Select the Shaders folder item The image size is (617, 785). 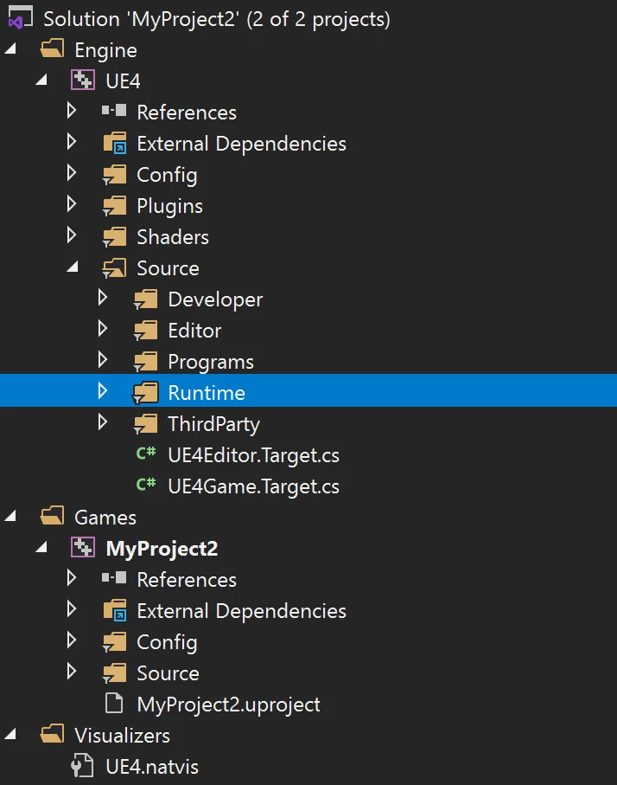[172, 237]
